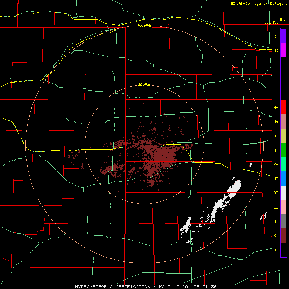Click the UK legend label
Viewport: 289px width, 289px height.
pos(276,50)
